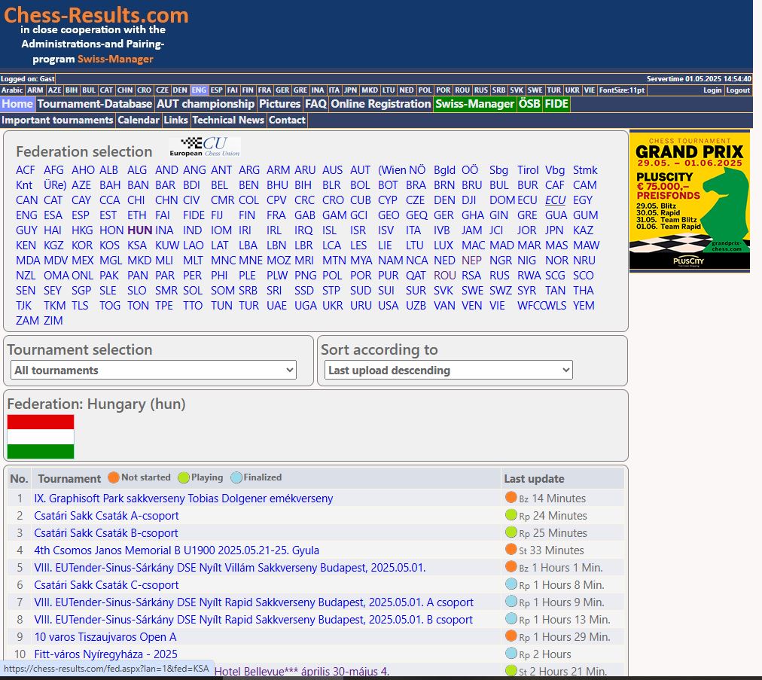This screenshot has width=762, height=680.
Task: Open the ÖSB menu item
Action: coord(529,104)
